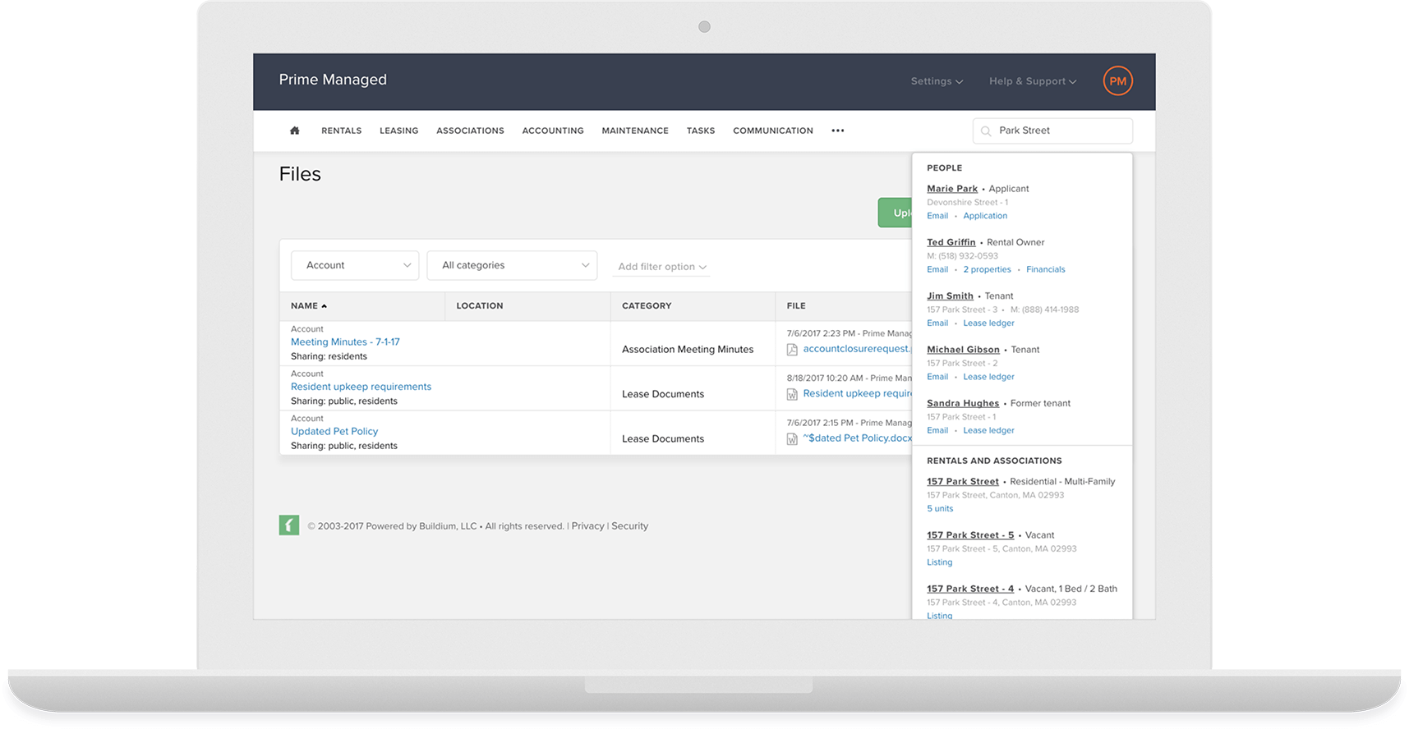Click Email under Marie Park

[x=937, y=216]
